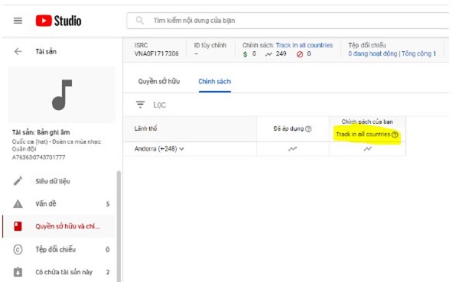Click highlighted Track in all countries policy

click(363, 135)
